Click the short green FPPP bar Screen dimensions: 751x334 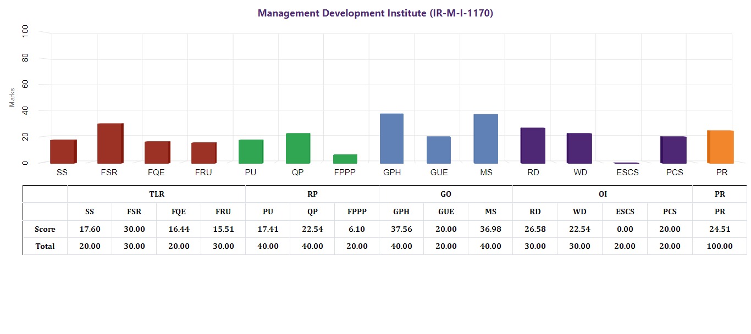coord(345,159)
